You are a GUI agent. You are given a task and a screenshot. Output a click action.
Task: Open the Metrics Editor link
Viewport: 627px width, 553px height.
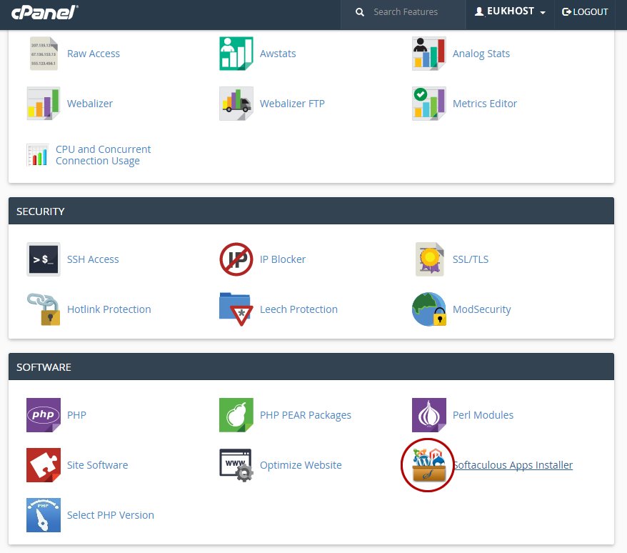(x=485, y=103)
